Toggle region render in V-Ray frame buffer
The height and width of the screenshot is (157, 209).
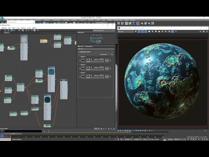point(172,31)
